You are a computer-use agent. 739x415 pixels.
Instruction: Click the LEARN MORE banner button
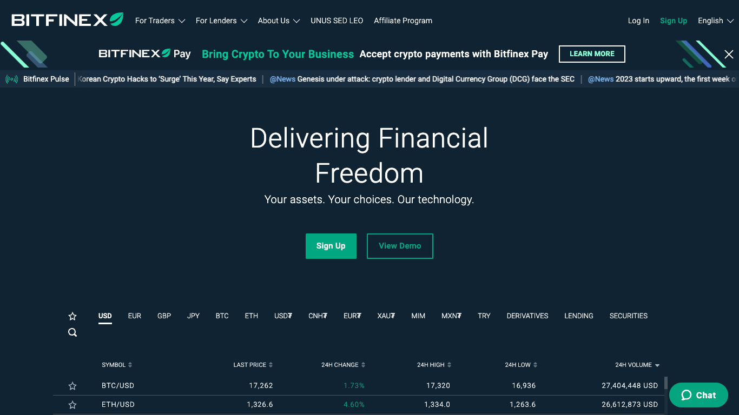click(592, 54)
